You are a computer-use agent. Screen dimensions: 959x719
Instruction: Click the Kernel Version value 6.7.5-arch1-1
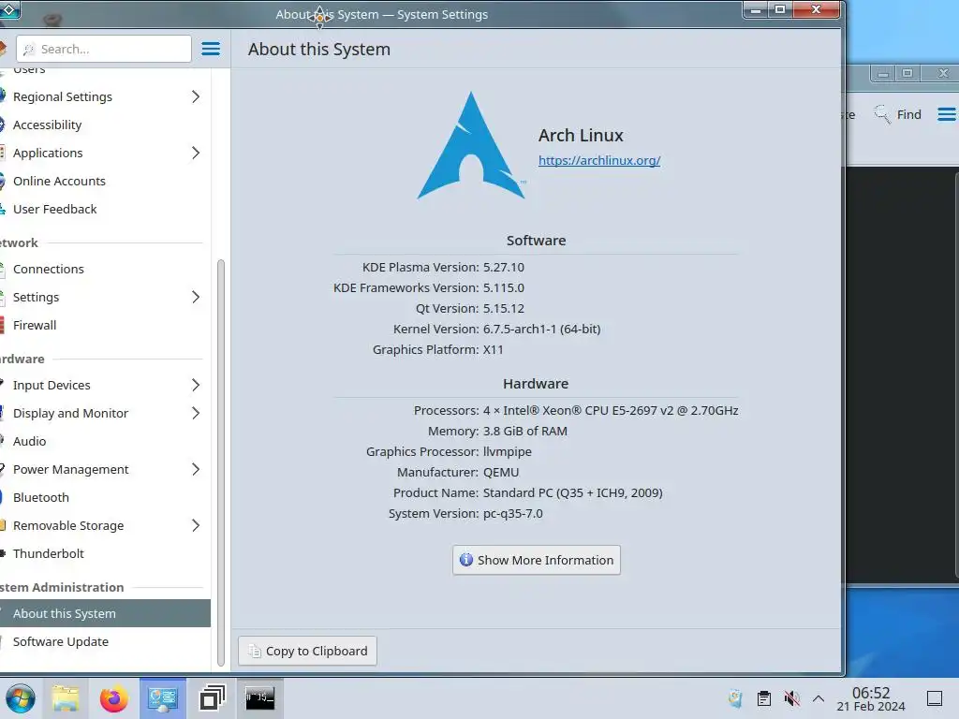(x=542, y=329)
